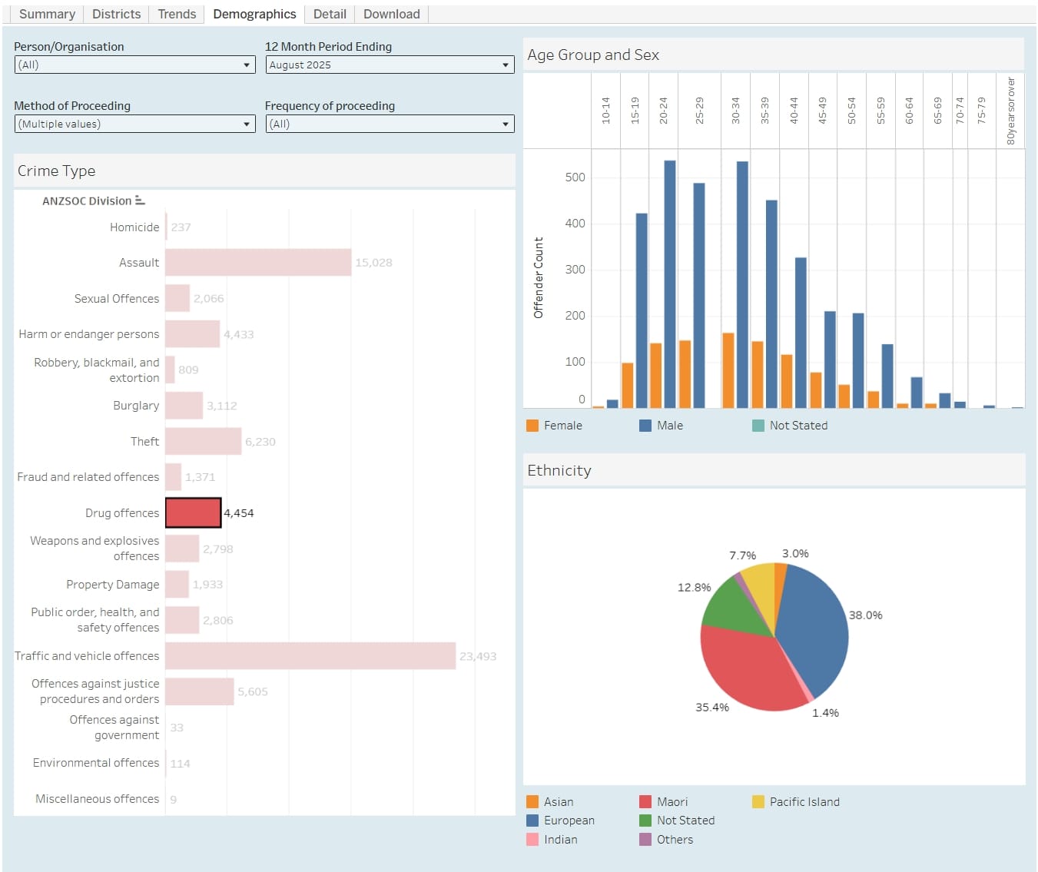Screen dimensions: 1038x872
Task: Select the Female legend color swatch
Action: click(532, 426)
